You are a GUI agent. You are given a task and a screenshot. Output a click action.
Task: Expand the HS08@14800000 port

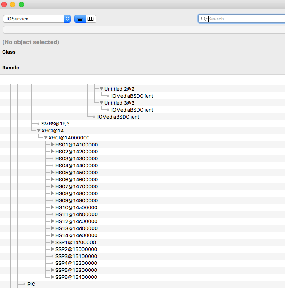pyautogui.click(x=52, y=193)
